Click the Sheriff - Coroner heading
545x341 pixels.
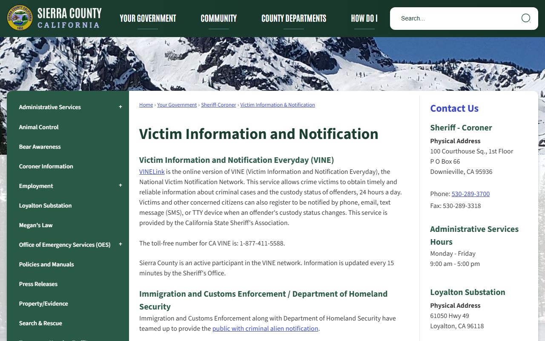click(461, 127)
